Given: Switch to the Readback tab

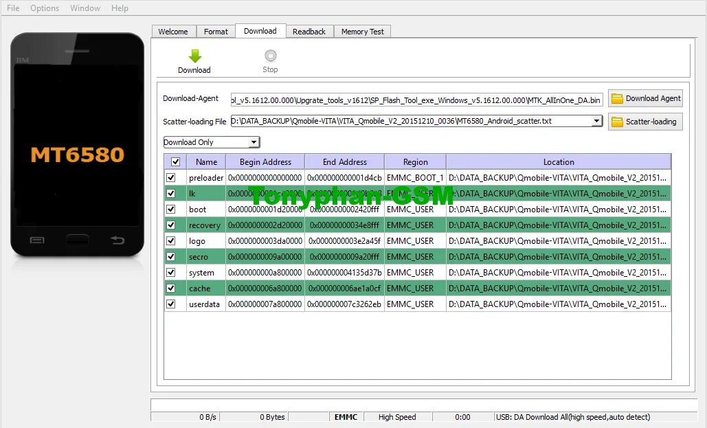Looking at the screenshot, I should [309, 32].
